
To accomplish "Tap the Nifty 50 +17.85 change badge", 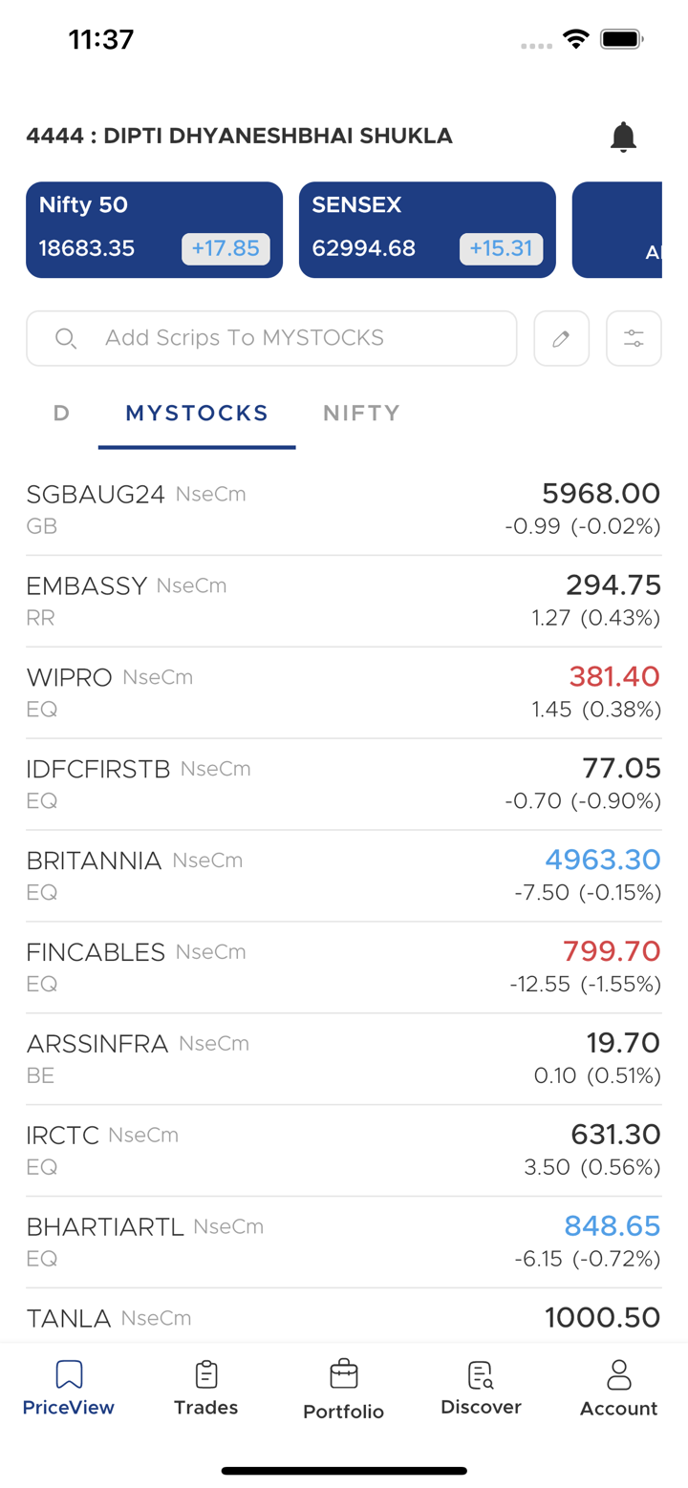I will click(x=226, y=249).
